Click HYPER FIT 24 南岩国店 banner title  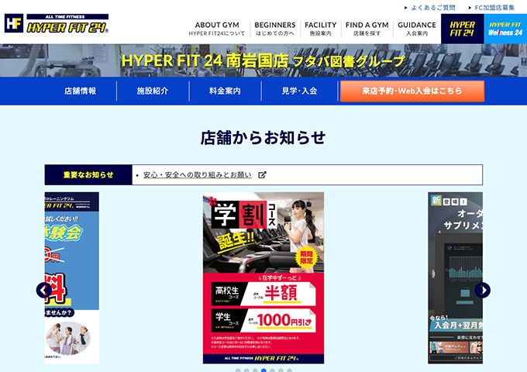tap(263, 60)
